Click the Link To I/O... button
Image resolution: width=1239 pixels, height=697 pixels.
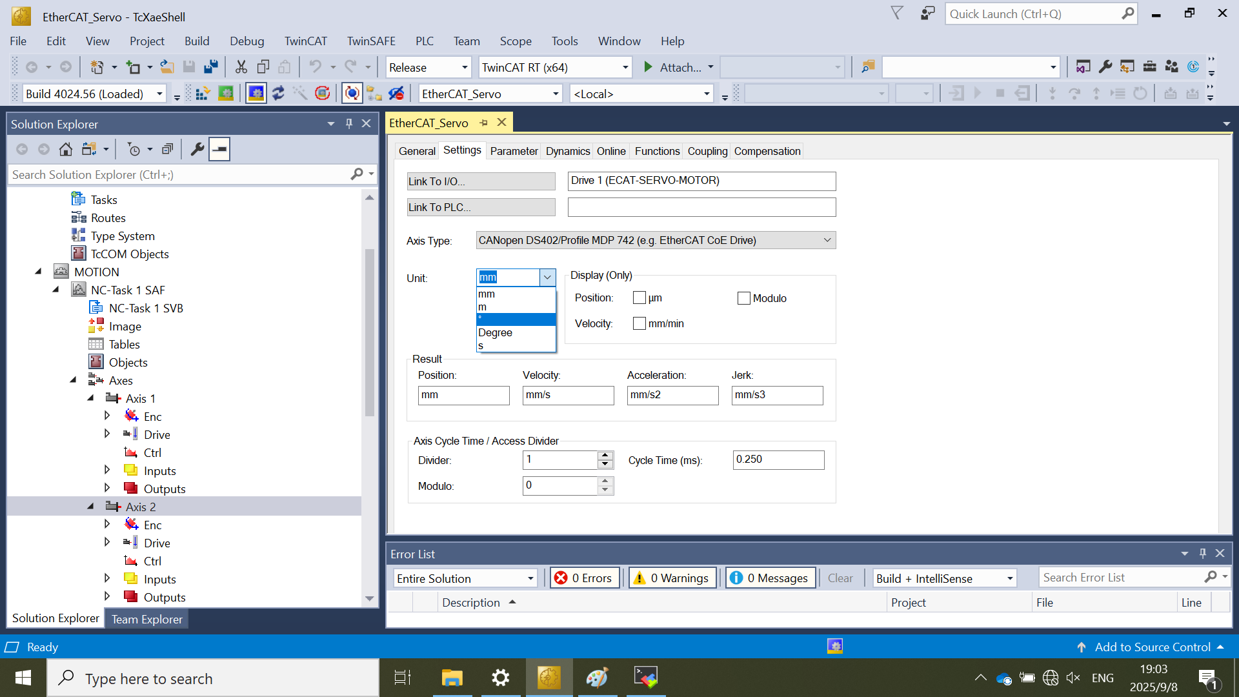pos(481,181)
